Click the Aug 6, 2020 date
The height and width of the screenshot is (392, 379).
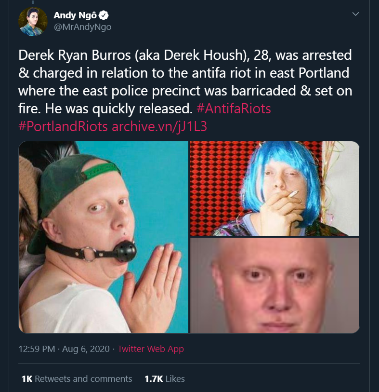(86, 349)
